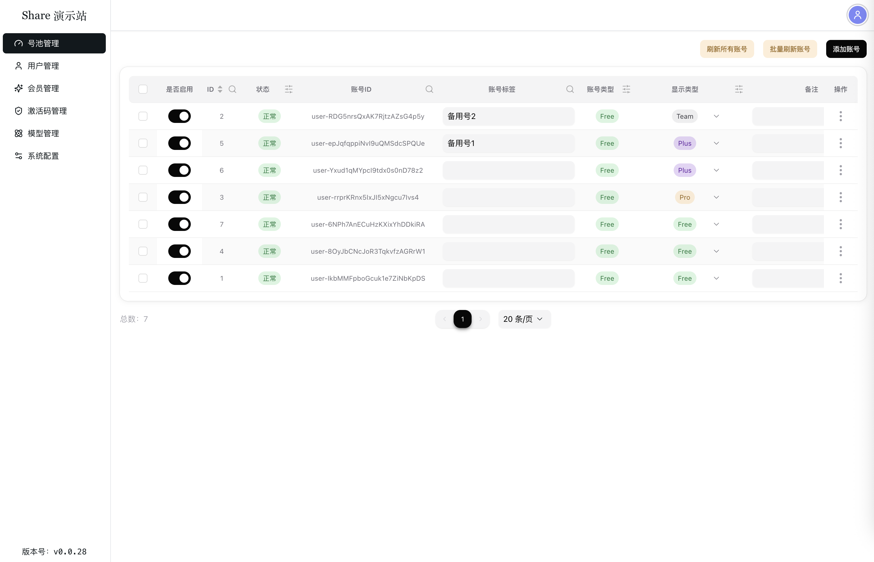Screen dimensions: 874x562
Task: Disable the enabled switch for ID 2
Action: (x=179, y=116)
